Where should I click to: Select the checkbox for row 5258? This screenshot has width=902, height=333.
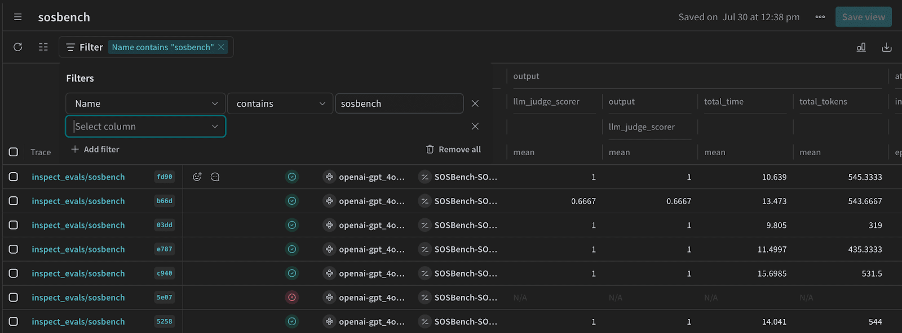tap(14, 322)
